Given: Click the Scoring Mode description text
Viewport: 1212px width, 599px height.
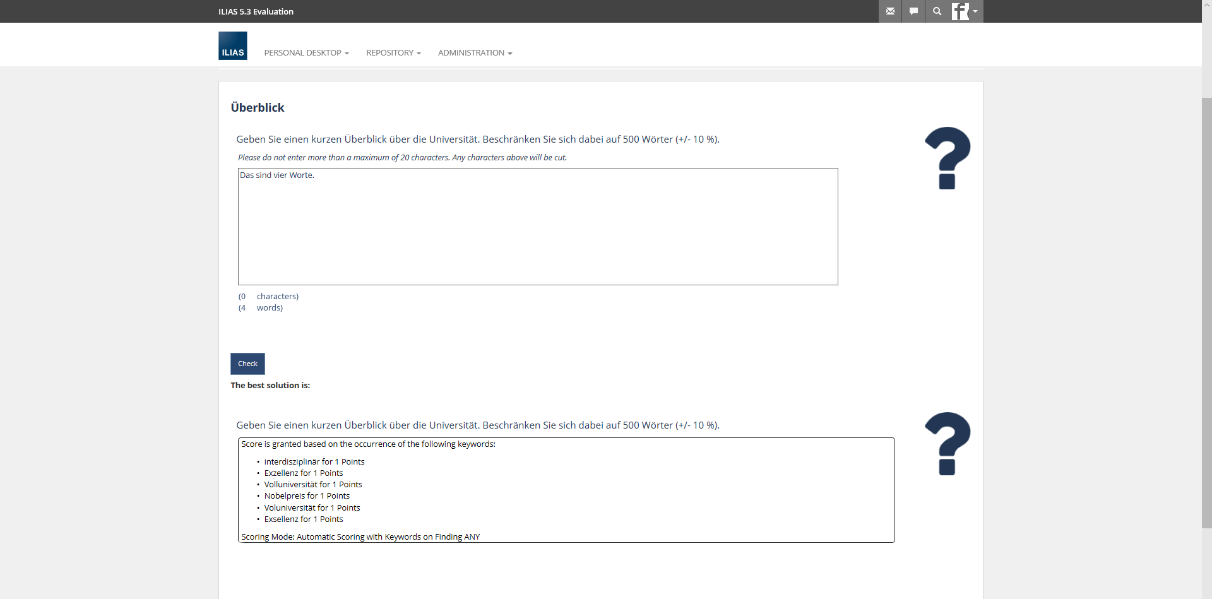Looking at the screenshot, I should click(360, 537).
